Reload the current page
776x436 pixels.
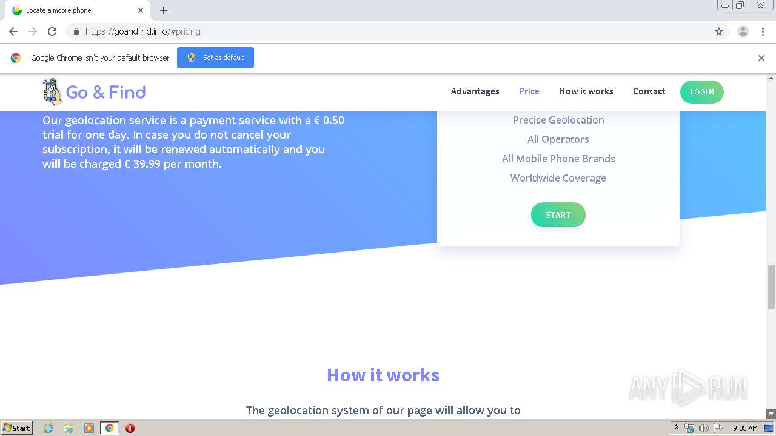pyautogui.click(x=52, y=31)
